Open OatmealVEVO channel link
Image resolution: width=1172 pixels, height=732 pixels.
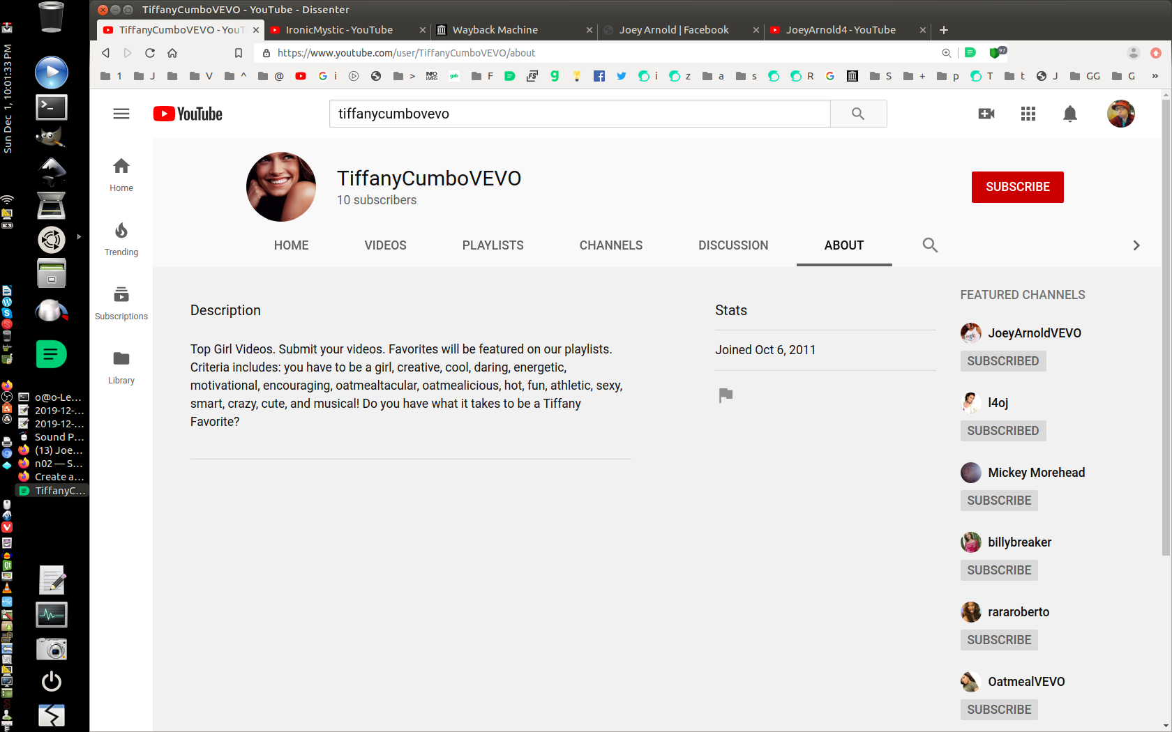click(x=1025, y=682)
